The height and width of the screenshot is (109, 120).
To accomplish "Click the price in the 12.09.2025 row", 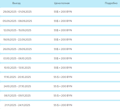I will click(63, 30).
